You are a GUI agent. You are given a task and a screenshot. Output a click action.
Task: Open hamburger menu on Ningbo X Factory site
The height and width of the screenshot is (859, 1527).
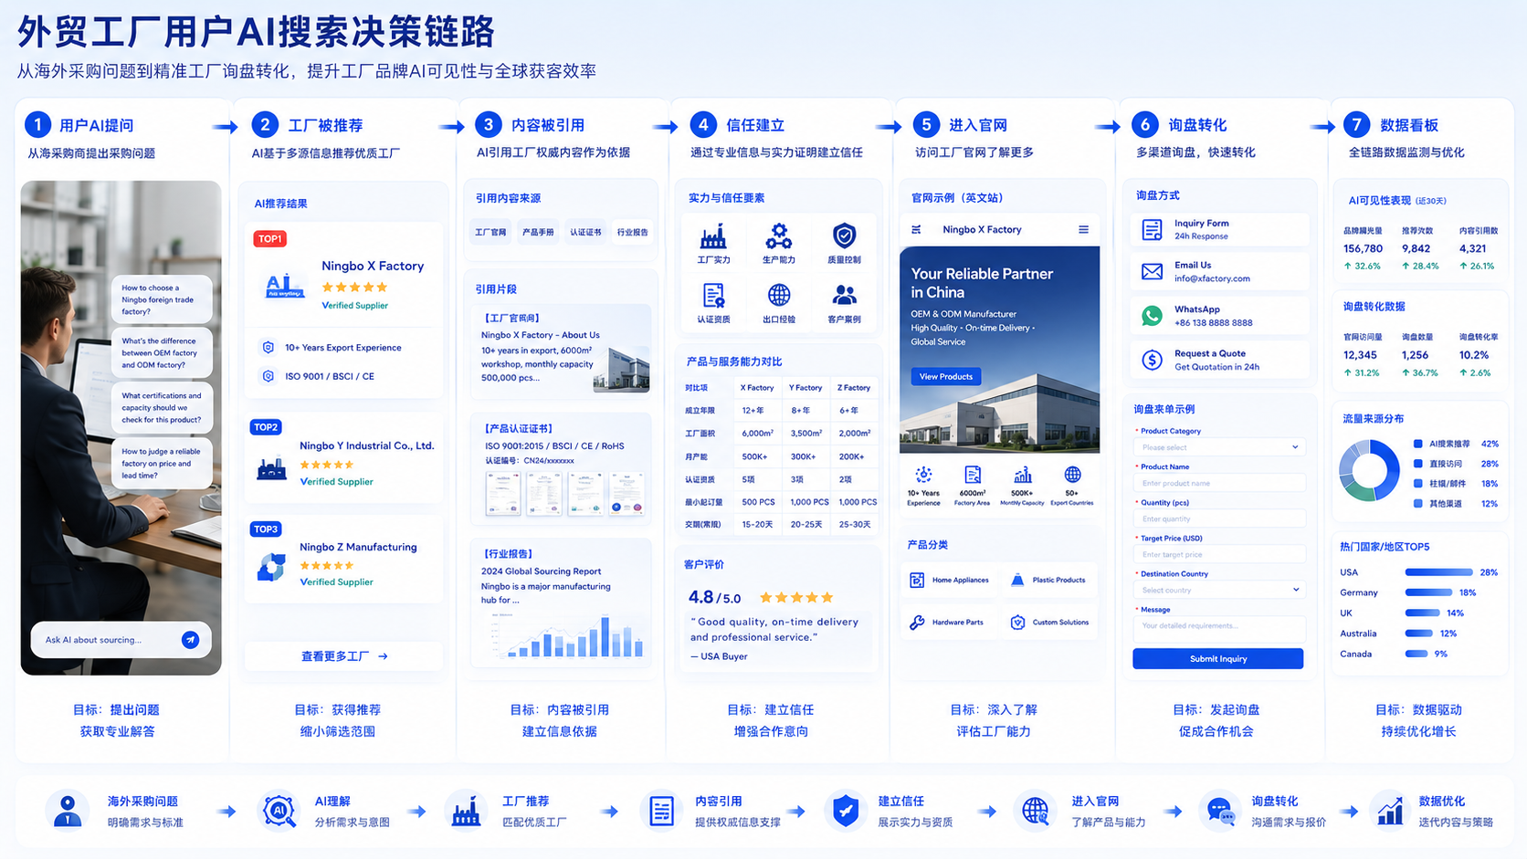click(1083, 230)
